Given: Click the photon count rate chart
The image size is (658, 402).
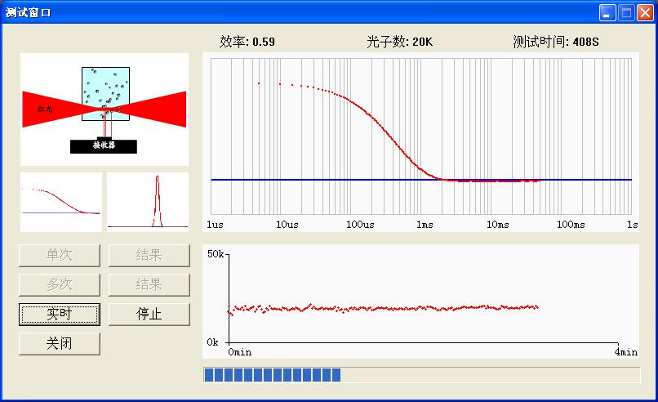Looking at the screenshot, I should point(421,299).
